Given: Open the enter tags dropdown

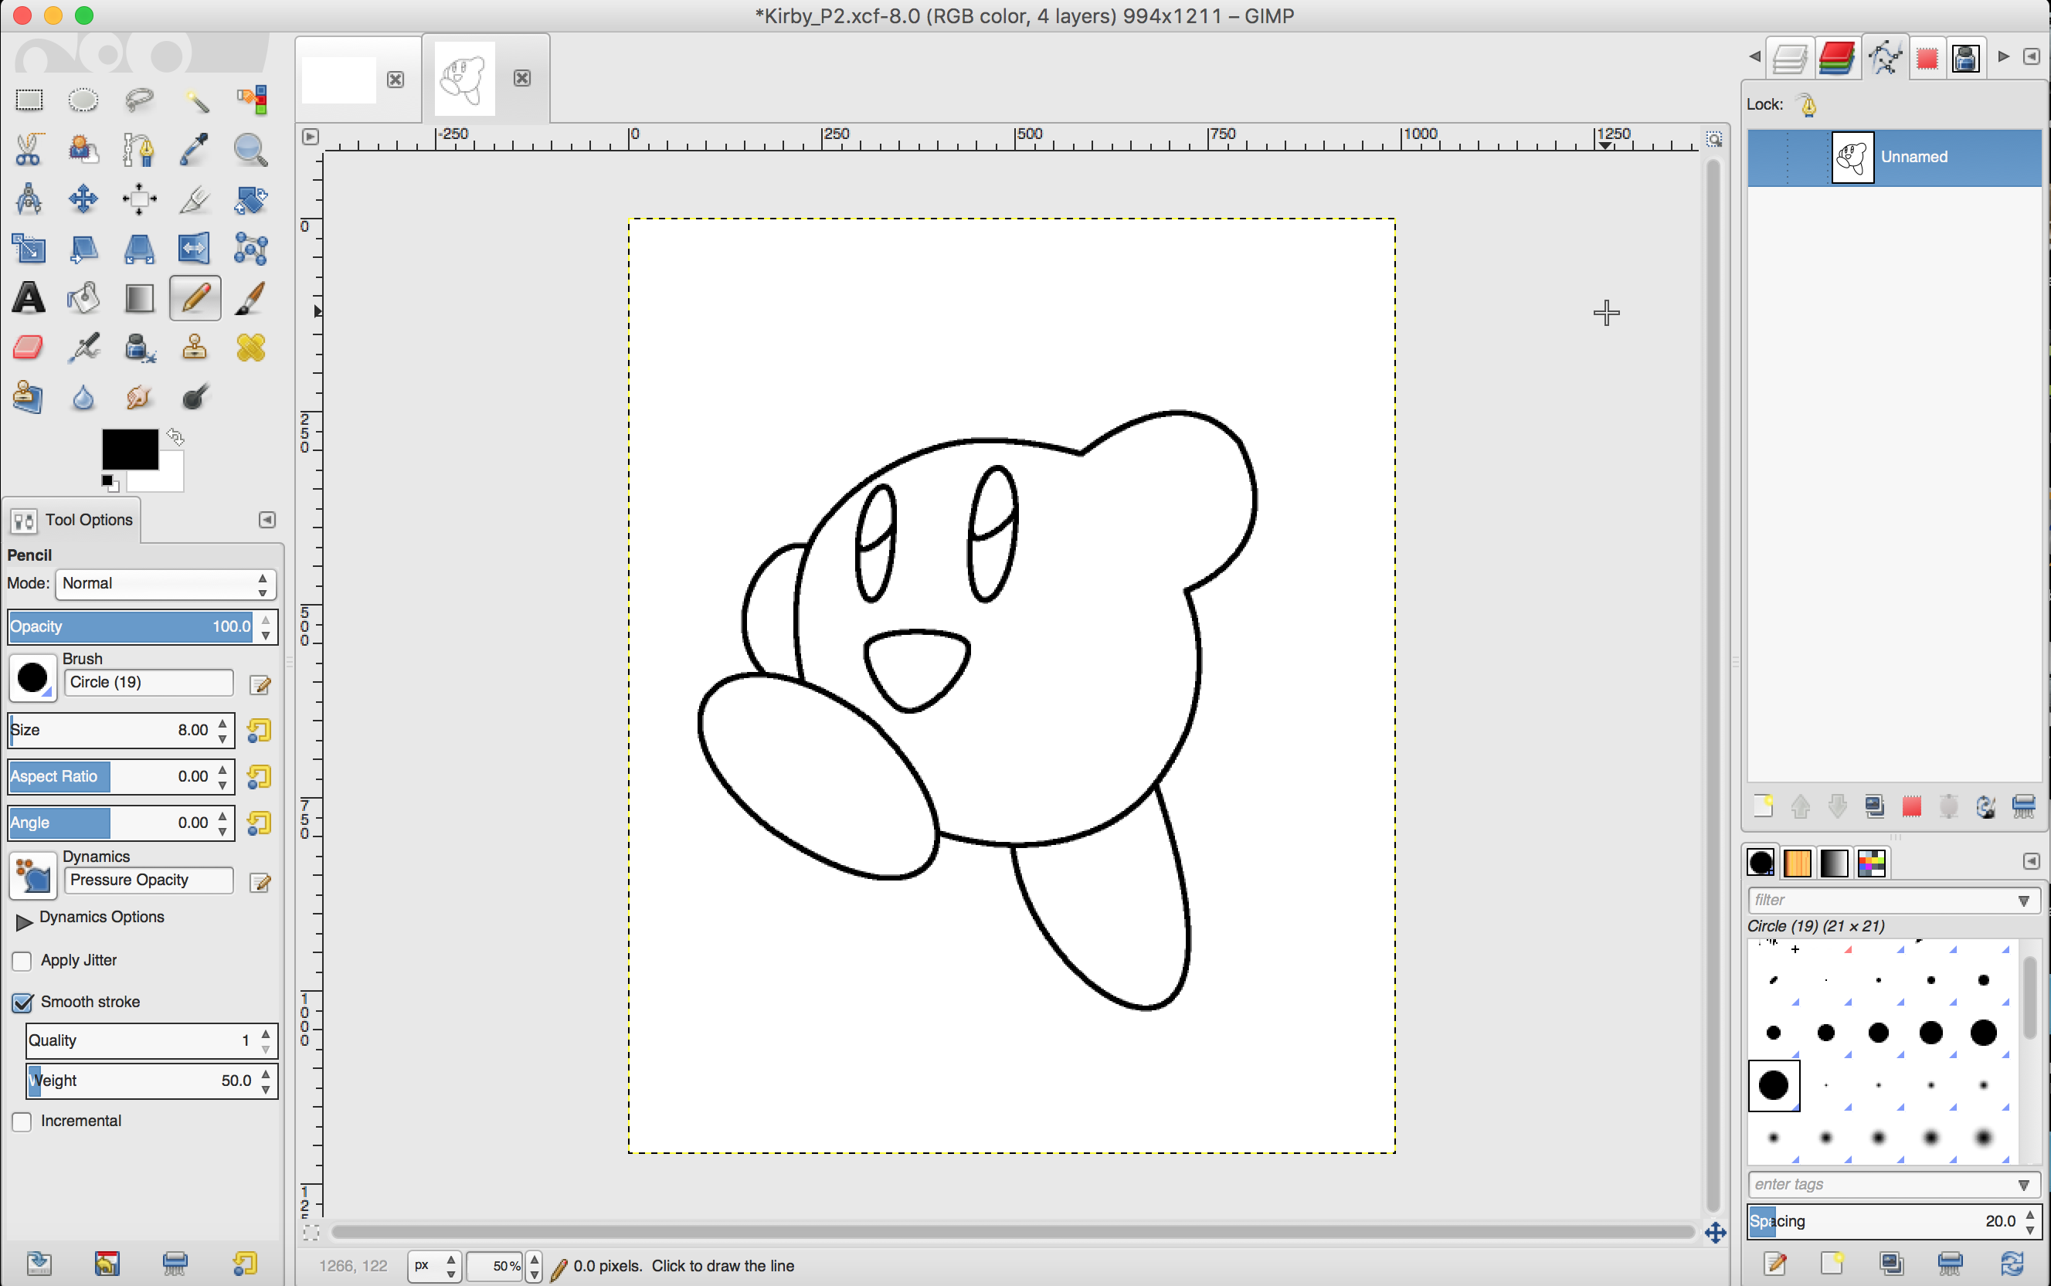Looking at the screenshot, I should (x=2024, y=1185).
